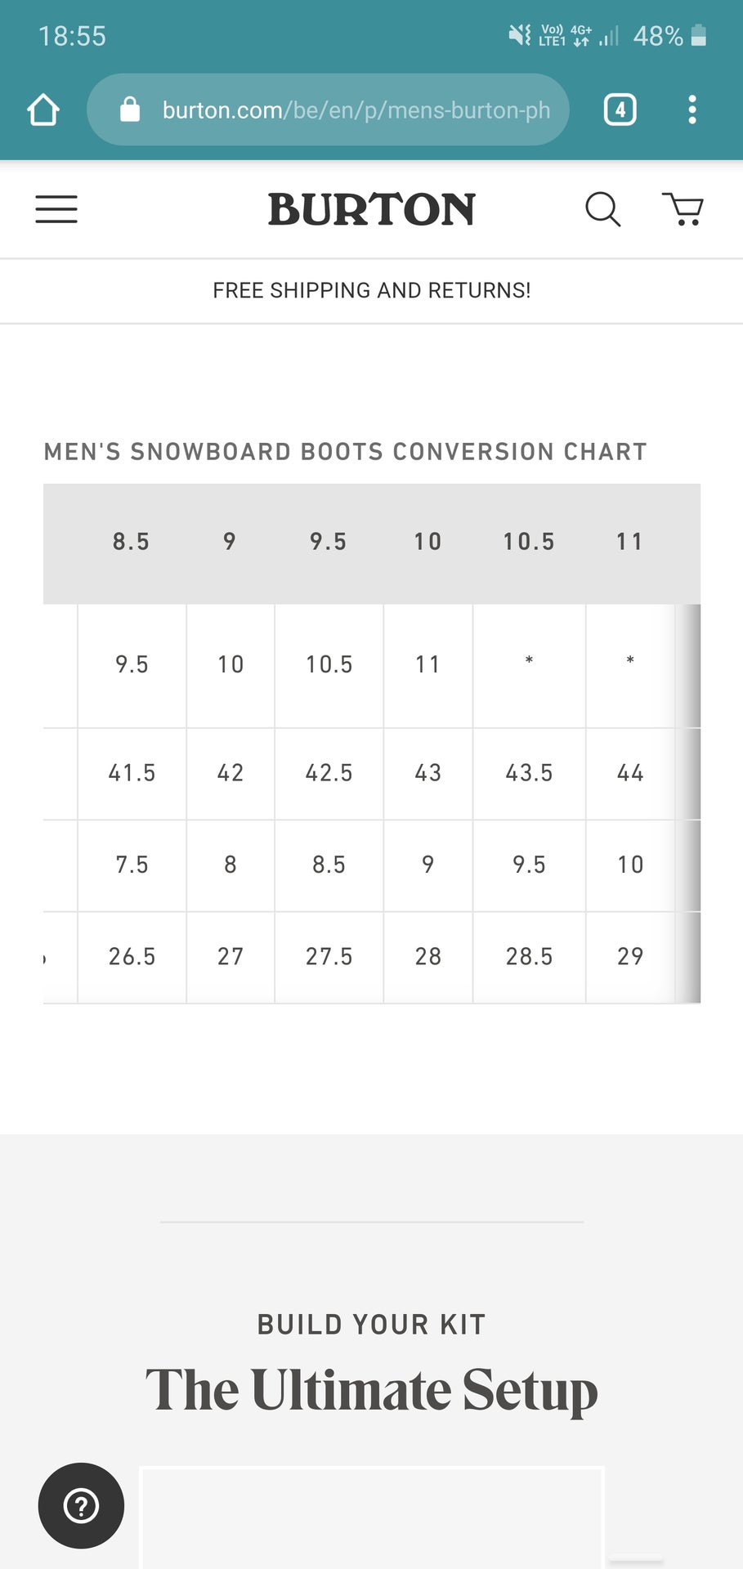Open the help question mark bubble
This screenshot has width=743, height=1569.
(81, 1505)
